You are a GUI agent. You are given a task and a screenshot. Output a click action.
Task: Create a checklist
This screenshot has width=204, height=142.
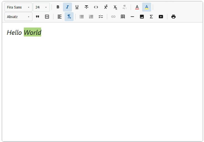pyautogui.click(x=101, y=17)
